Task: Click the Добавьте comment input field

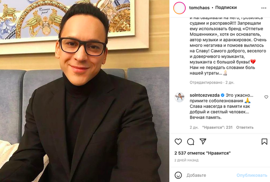Action: 210,175
